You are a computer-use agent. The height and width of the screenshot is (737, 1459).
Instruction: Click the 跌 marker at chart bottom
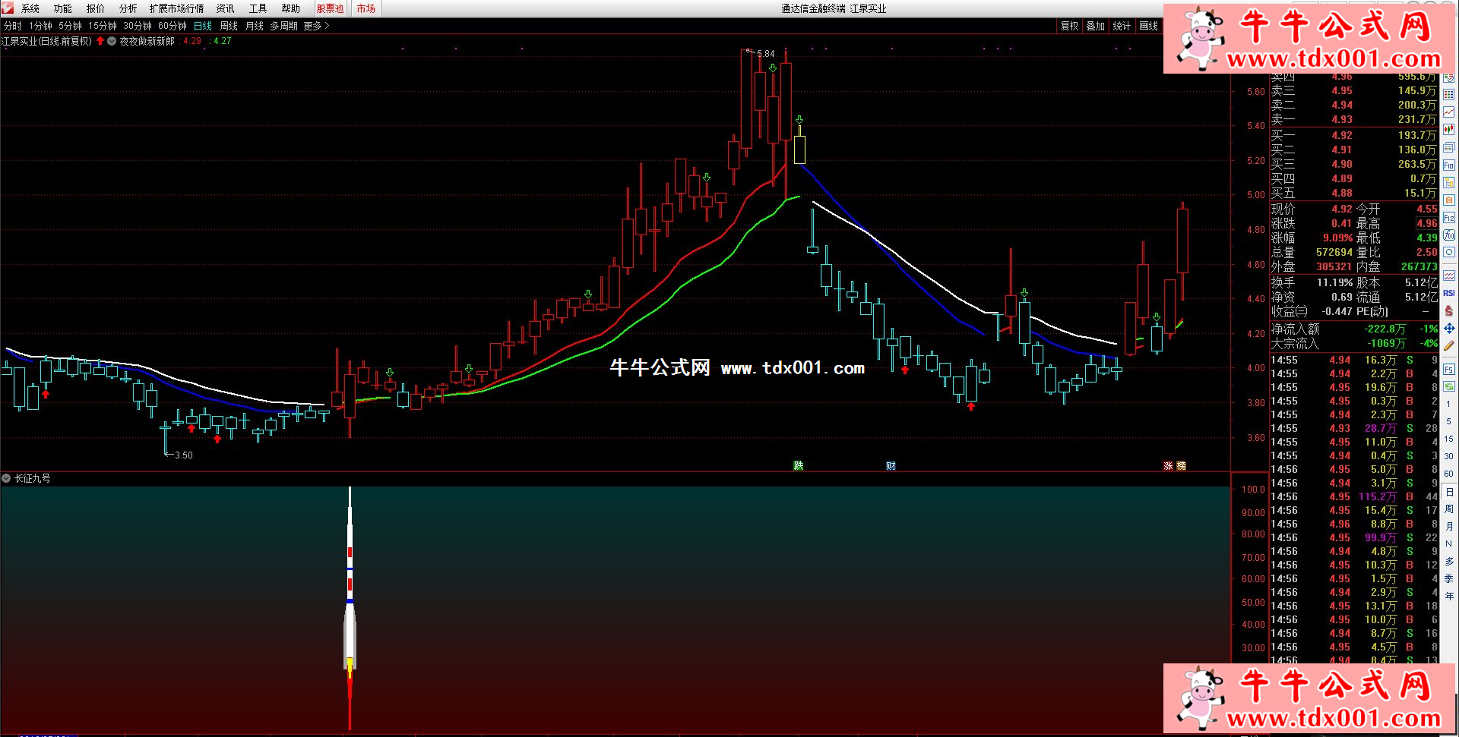coord(799,465)
